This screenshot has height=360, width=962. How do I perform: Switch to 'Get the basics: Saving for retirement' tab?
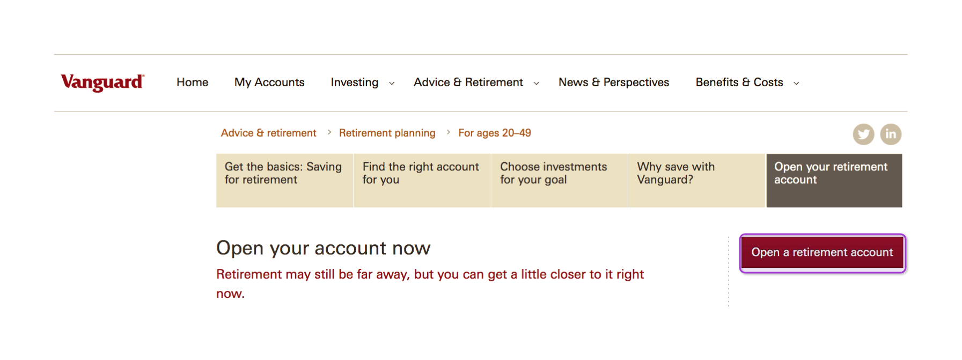click(283, 179)
